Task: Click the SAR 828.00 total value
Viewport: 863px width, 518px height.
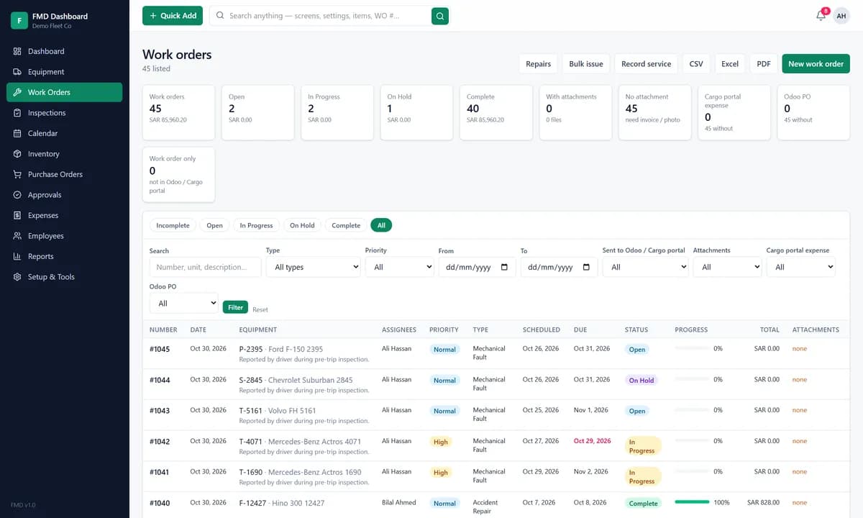Action: tap(763, 502)
